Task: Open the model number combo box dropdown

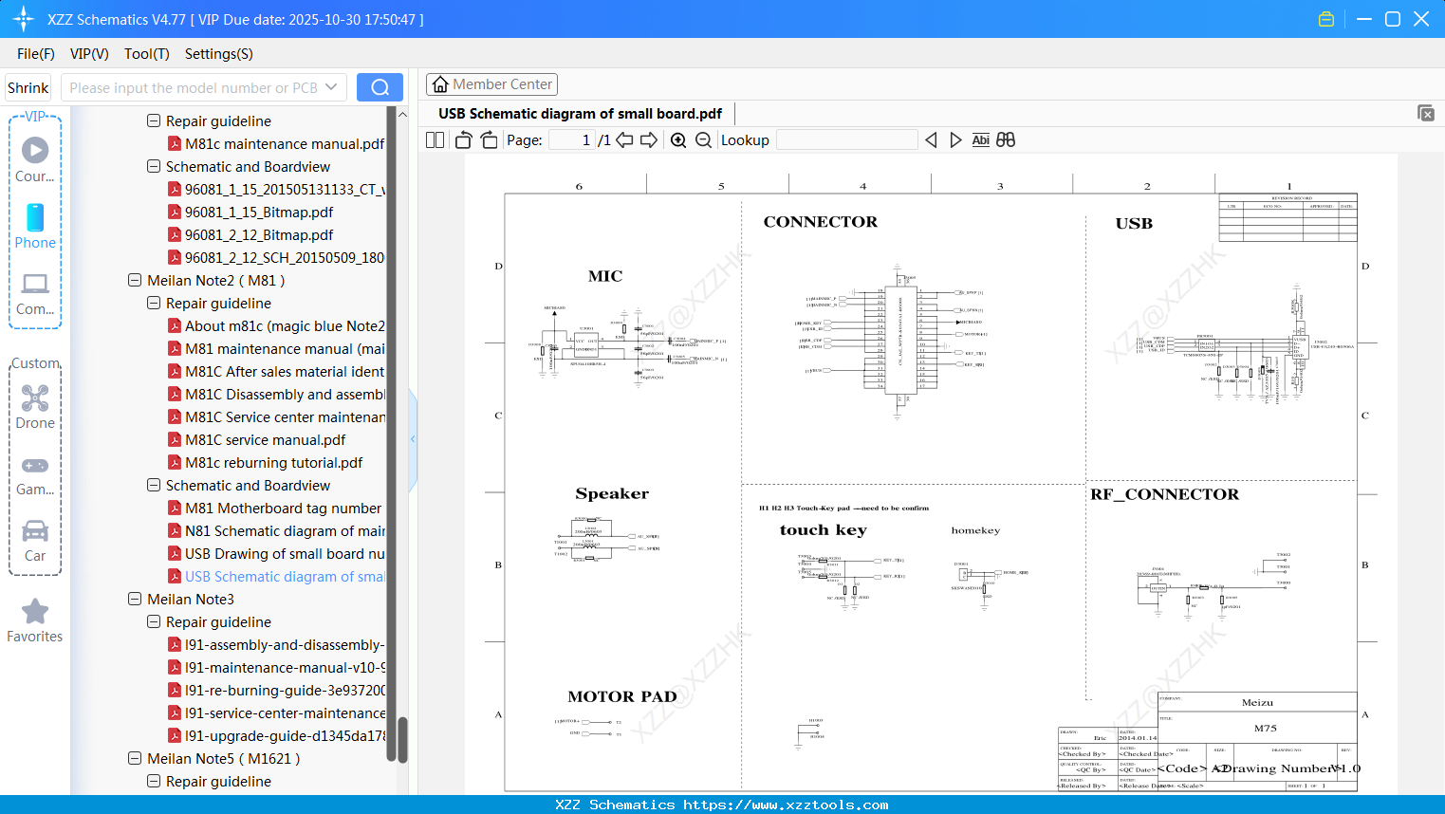Action: [x=331, y=86]
